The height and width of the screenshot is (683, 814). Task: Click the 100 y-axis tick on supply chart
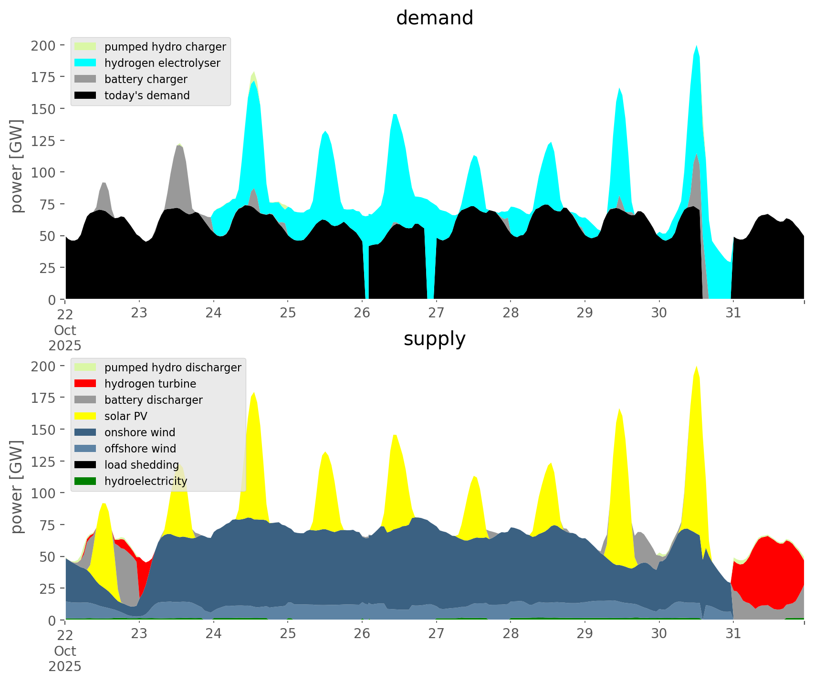(x=43, y=493)
